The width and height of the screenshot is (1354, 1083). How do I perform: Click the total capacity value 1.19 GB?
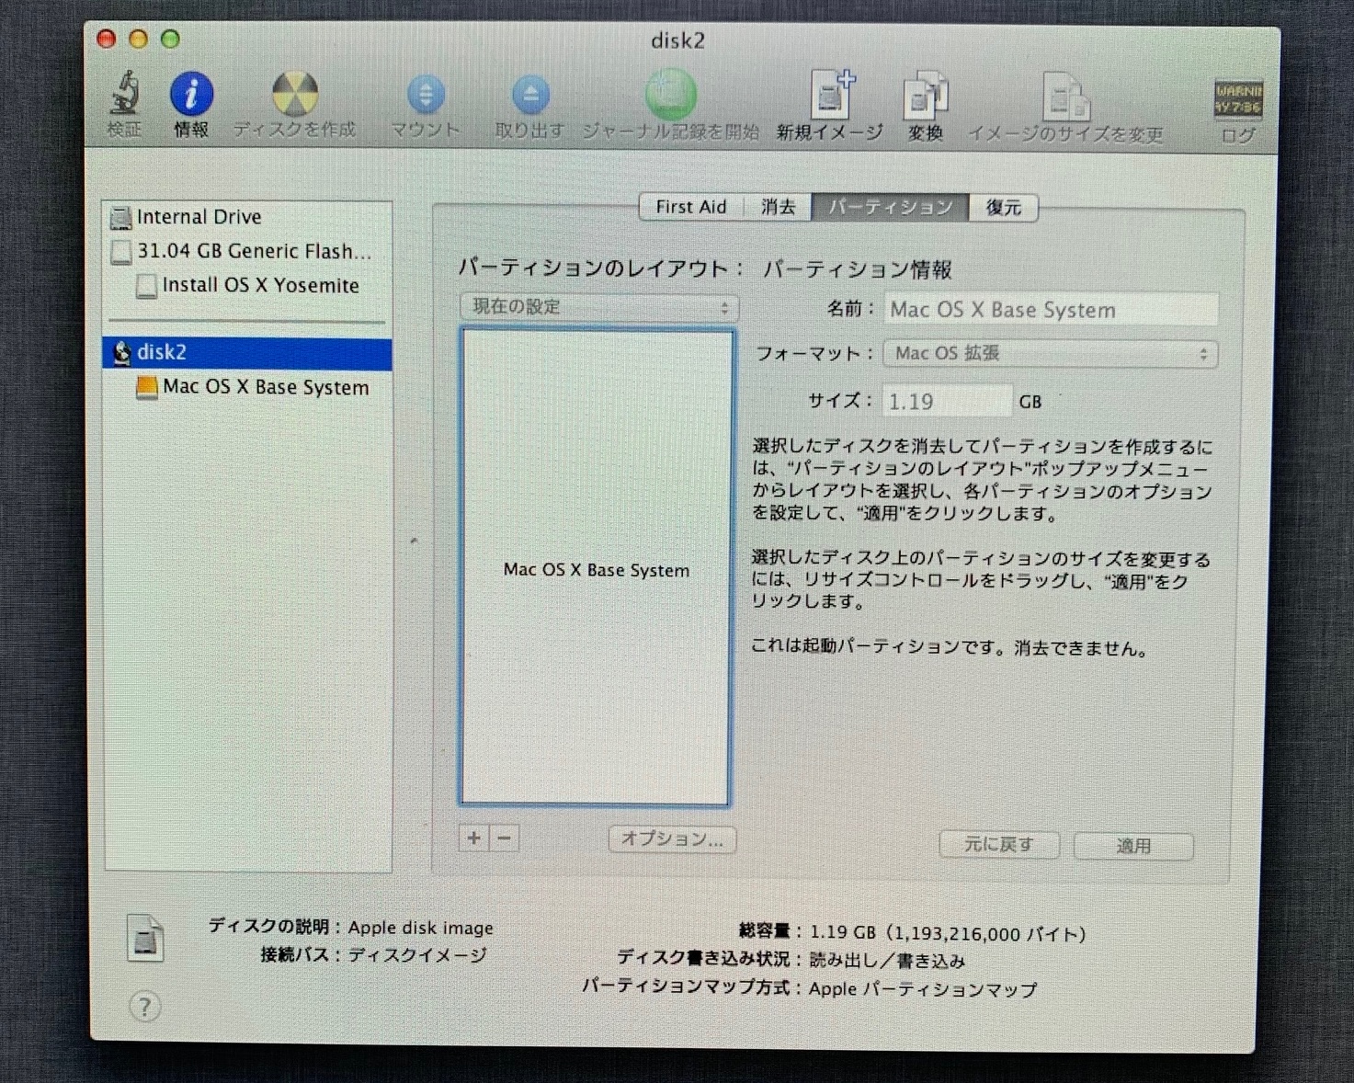click(948, 934)
